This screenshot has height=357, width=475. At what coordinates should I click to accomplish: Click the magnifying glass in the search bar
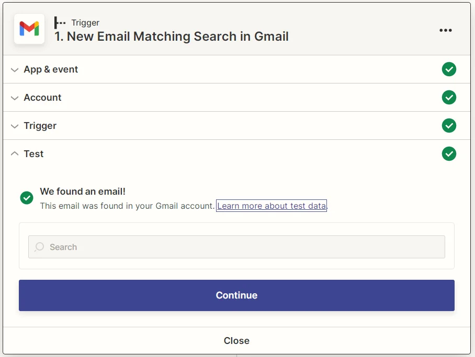point(39,246)
